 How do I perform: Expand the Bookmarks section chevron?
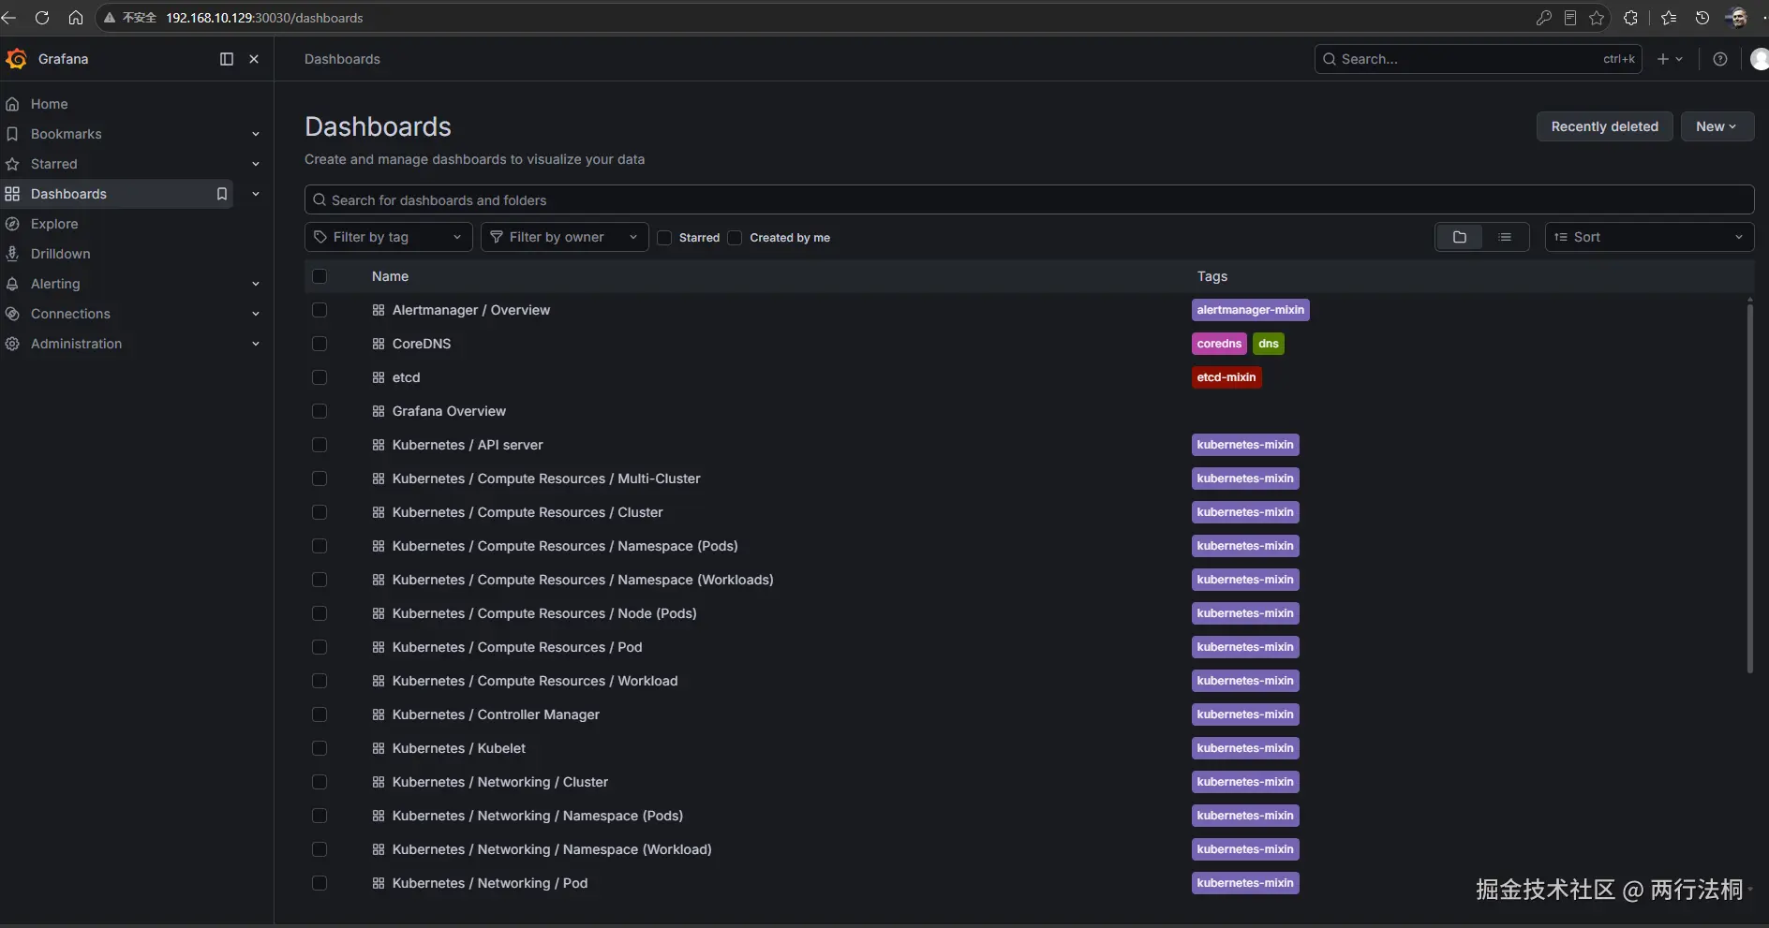[256, 134]
